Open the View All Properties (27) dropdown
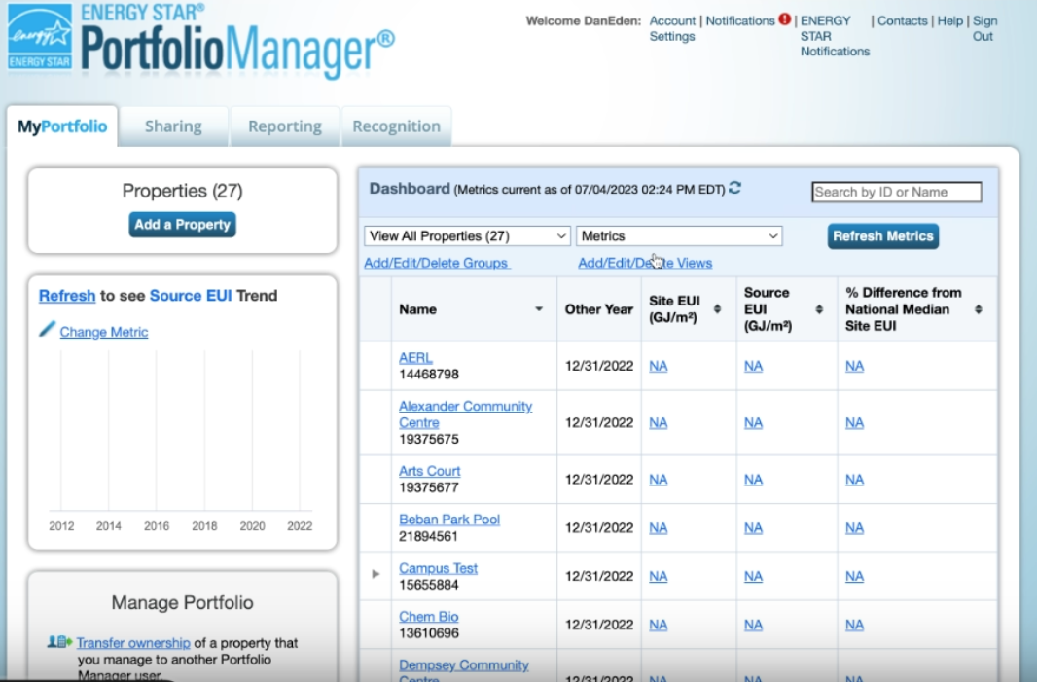 point(467,236)
